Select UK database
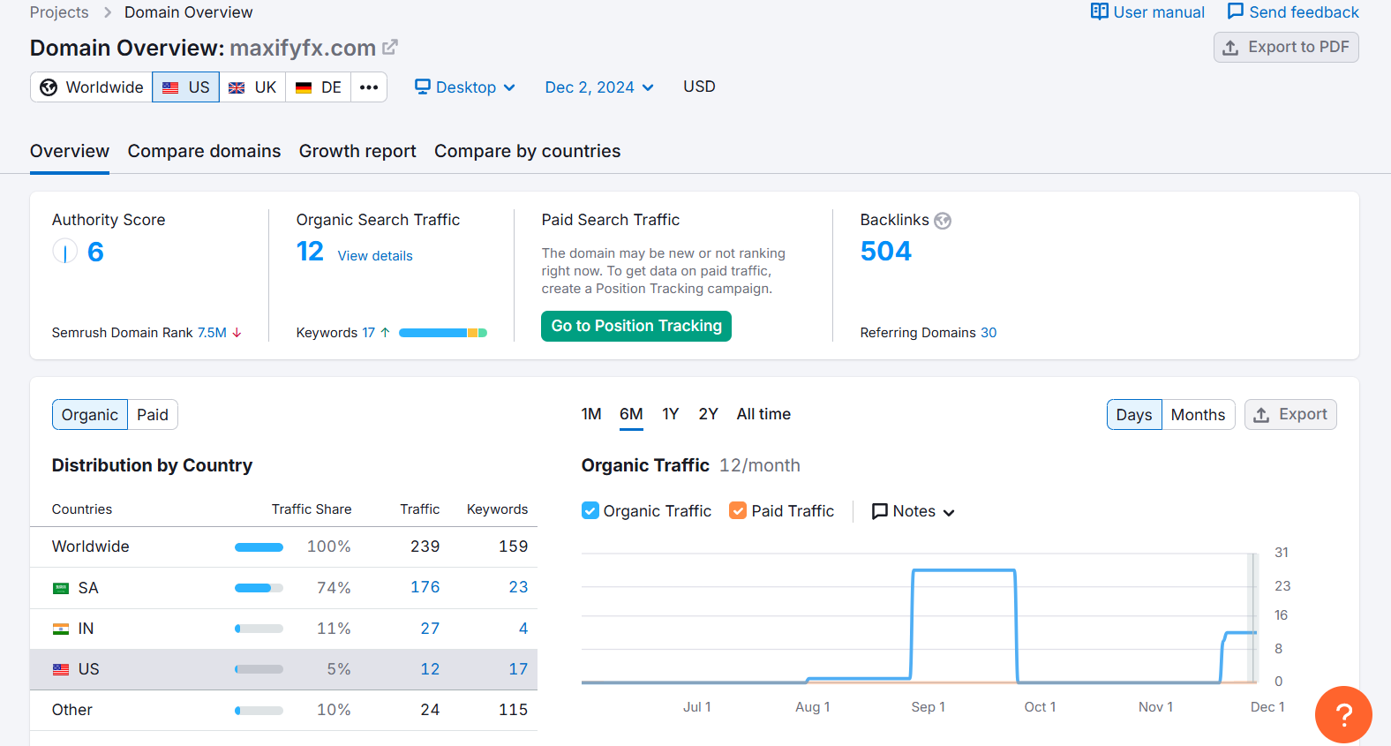 (x=252, y=87)
